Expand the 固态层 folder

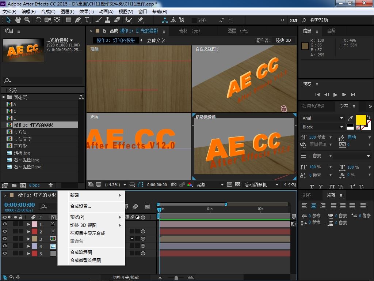tap(4, 97)
